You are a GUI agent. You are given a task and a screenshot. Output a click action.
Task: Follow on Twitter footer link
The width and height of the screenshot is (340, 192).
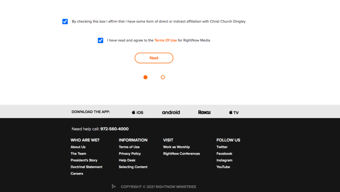222,147
